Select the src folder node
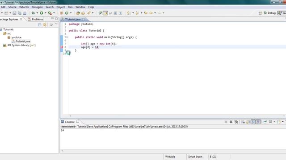The image size is (286, 160). [x=7, y=33]
